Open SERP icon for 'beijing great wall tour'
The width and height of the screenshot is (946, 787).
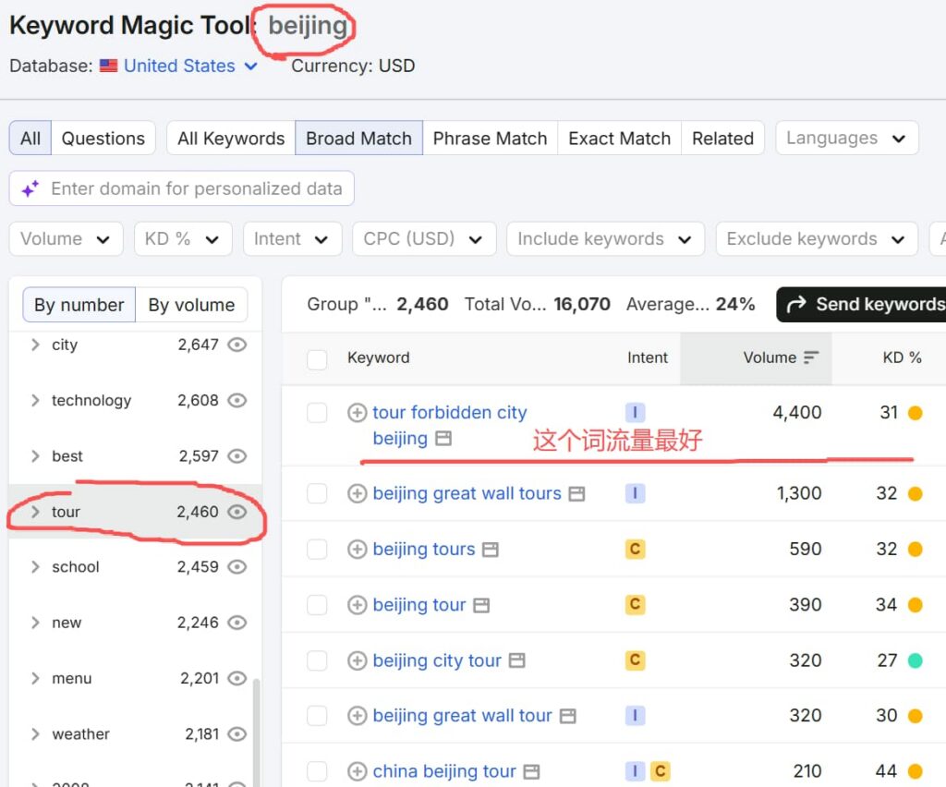point(568,717)
